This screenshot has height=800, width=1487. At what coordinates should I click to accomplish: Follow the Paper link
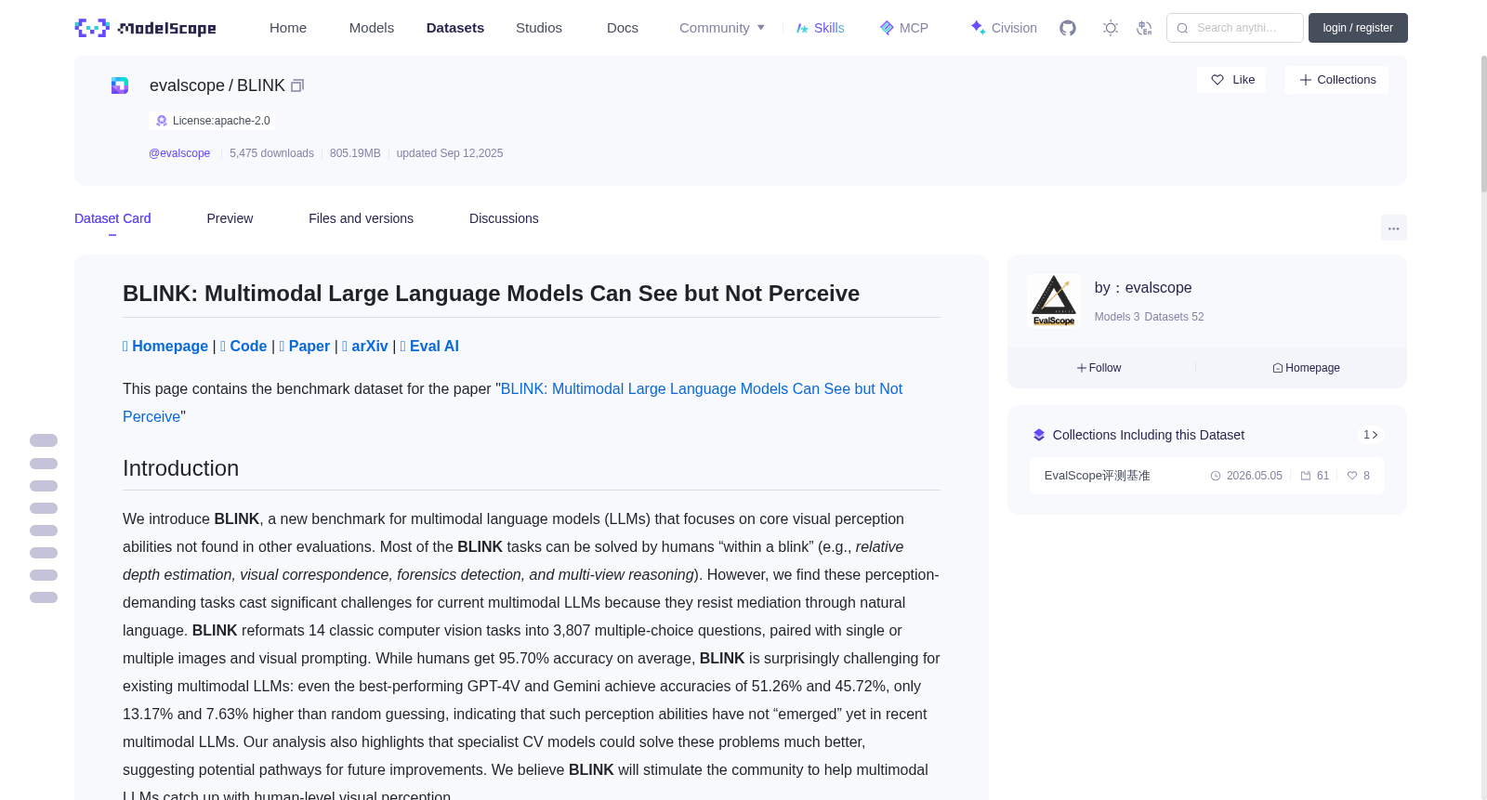point(305,346)
